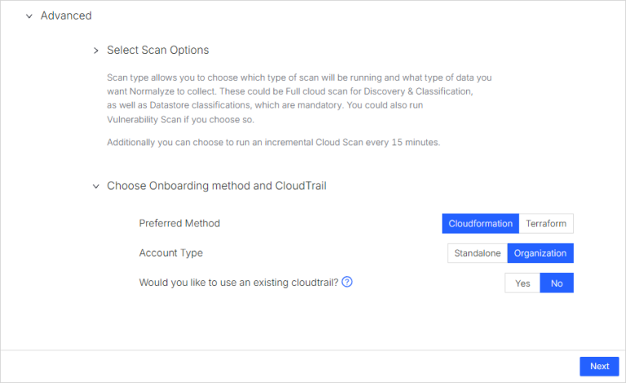Viewport: 626px width, 383px height.
Task: Answer Yes to existing cloudtrail
Action: pos(522,283)
